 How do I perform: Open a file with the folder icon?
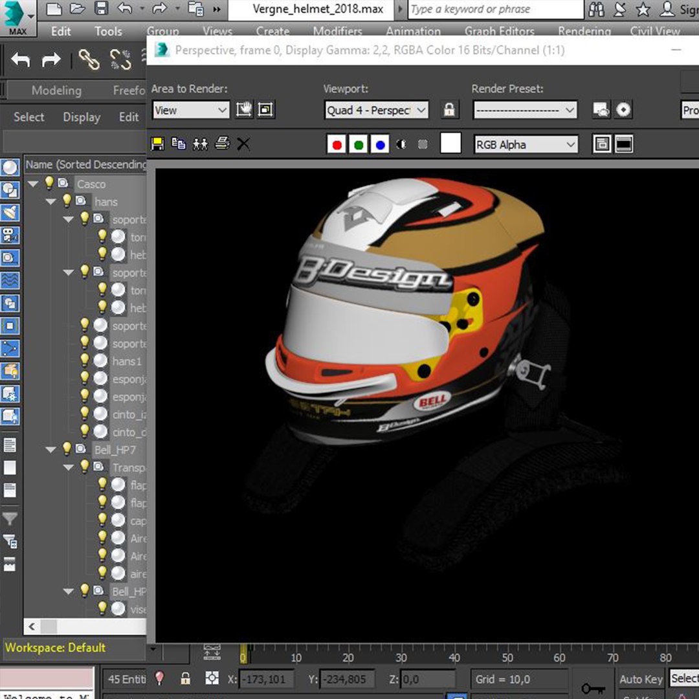coord(77,9)
